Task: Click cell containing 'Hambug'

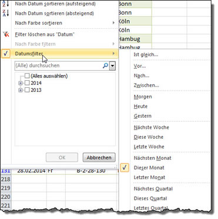Action: click(x=135, y=39)
